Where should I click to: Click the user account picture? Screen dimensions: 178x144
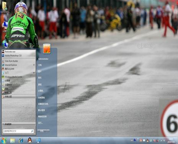(47, 48)
